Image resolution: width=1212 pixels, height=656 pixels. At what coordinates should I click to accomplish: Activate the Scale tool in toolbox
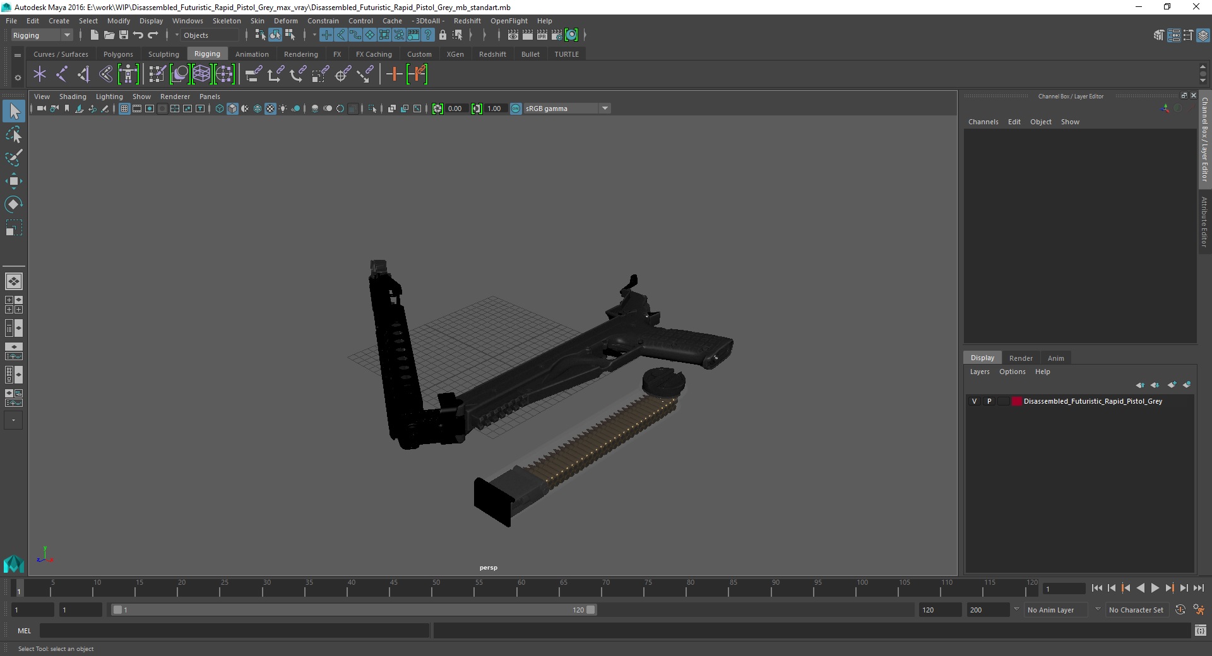point(14,228)
